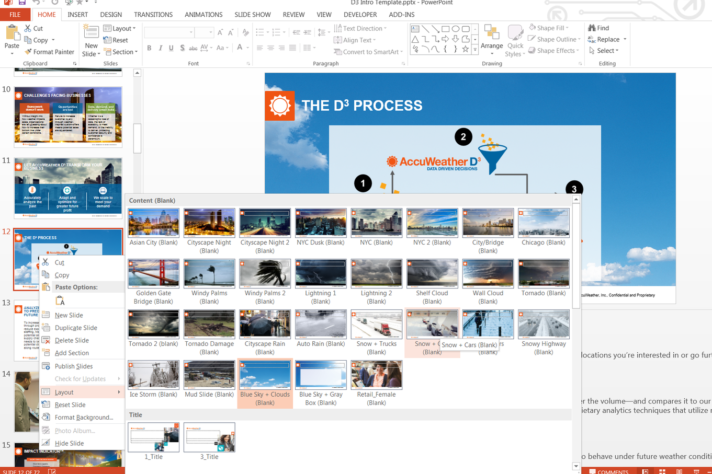Toggle Underline formatting
This screenshot has width=712, height=474.
click(x=171, y=48)
